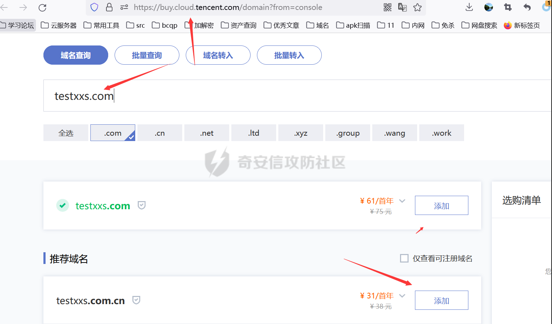
Task: Select the .net suffix option
Action: click(x=207, y=133)
